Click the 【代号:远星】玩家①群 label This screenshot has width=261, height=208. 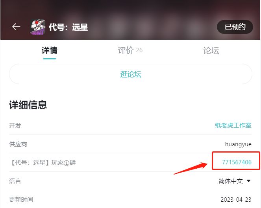(x=43, y=162)
